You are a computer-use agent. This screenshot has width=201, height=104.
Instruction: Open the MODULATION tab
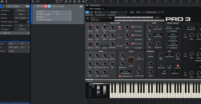(152, 21)
